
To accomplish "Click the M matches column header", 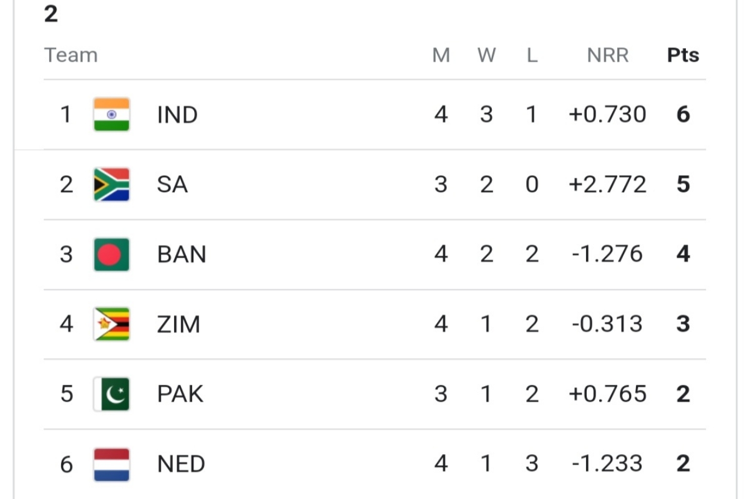I will click(441, 55).
